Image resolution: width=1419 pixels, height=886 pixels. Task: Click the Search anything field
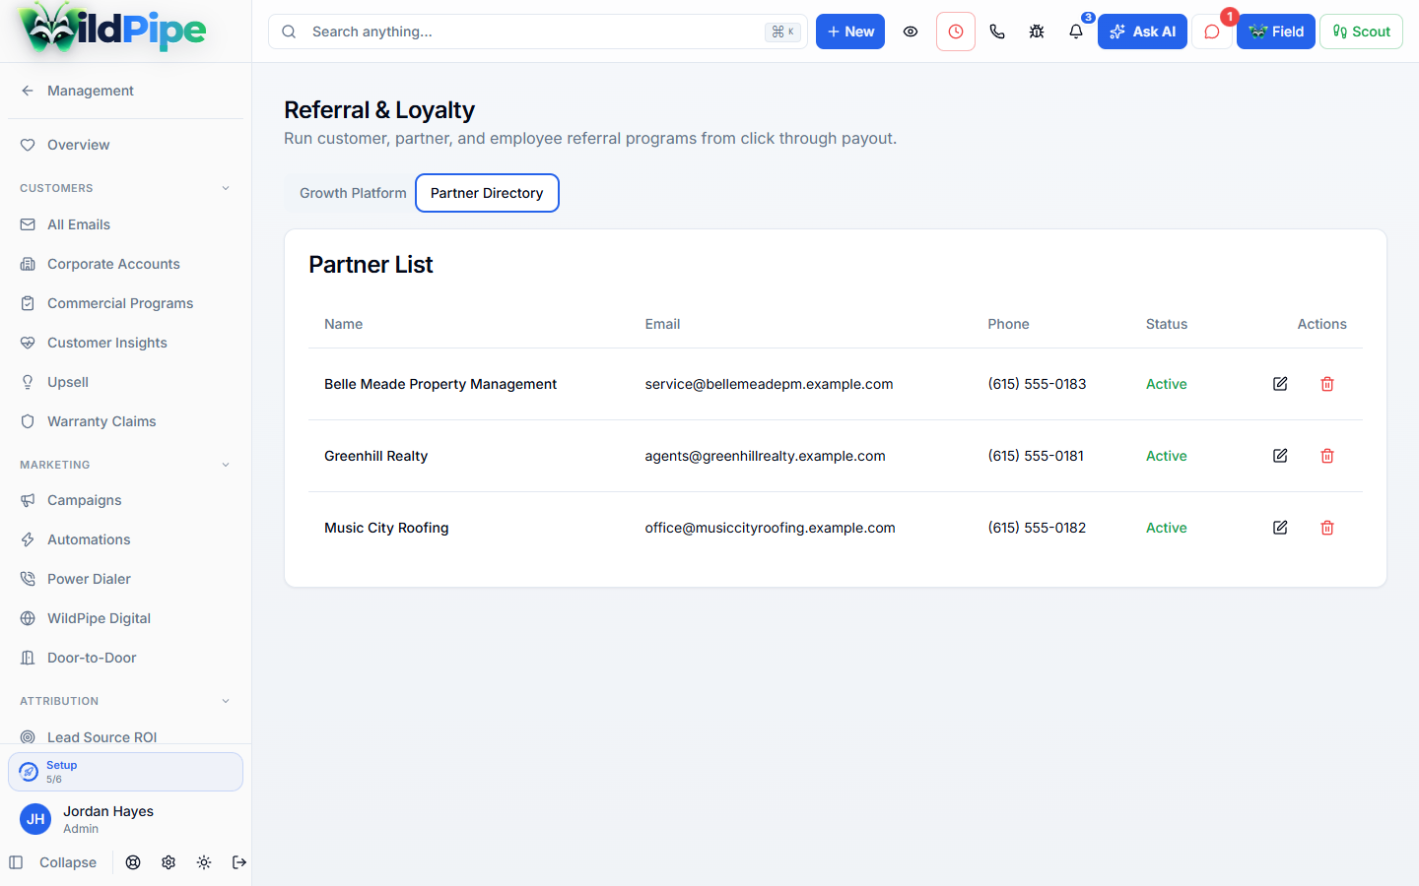pyautogui.click(x=538, y=32)
